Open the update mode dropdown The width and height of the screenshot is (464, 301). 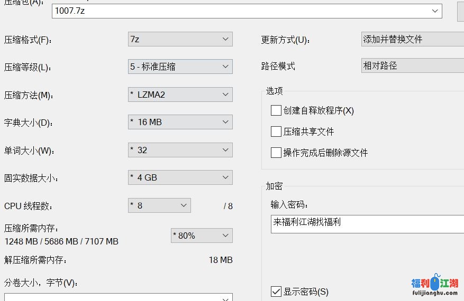tap(413, 39)
